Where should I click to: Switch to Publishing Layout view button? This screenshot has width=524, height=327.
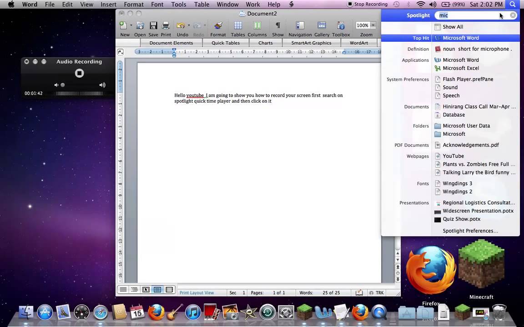(146, 290)
